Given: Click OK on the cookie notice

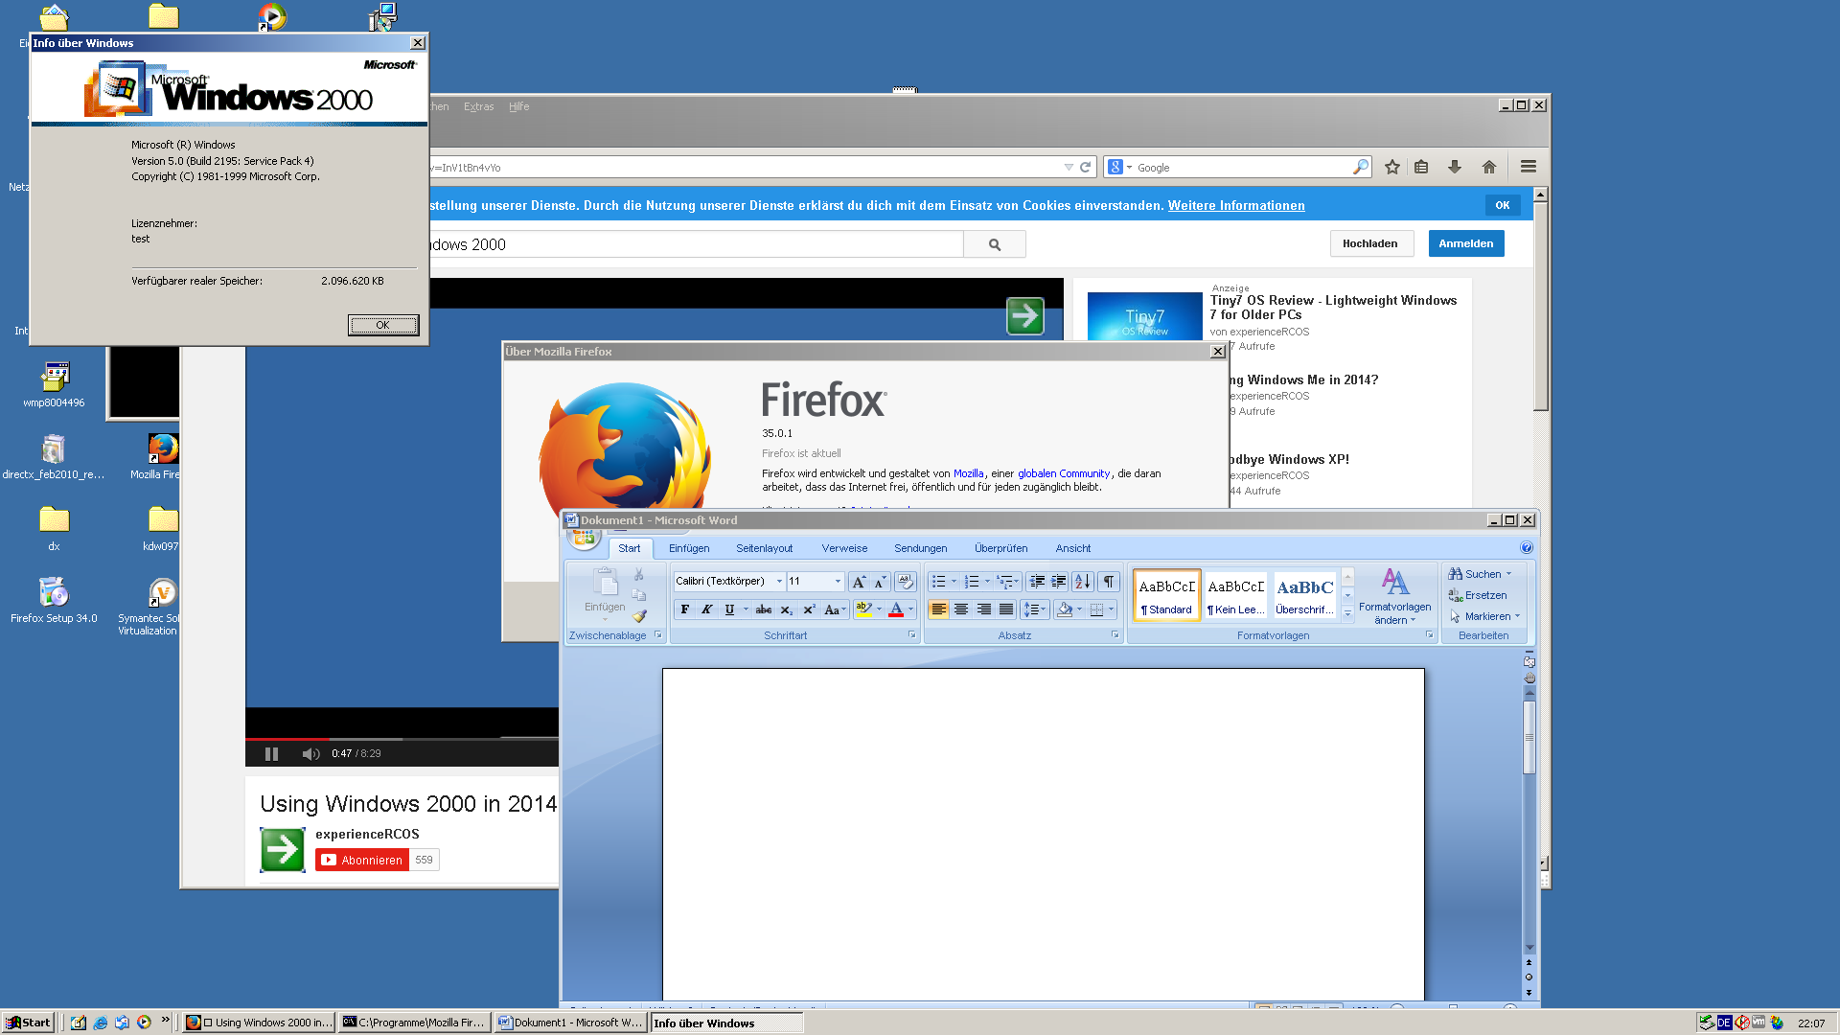Looking at the screenshot, I should pos(1502,205).
